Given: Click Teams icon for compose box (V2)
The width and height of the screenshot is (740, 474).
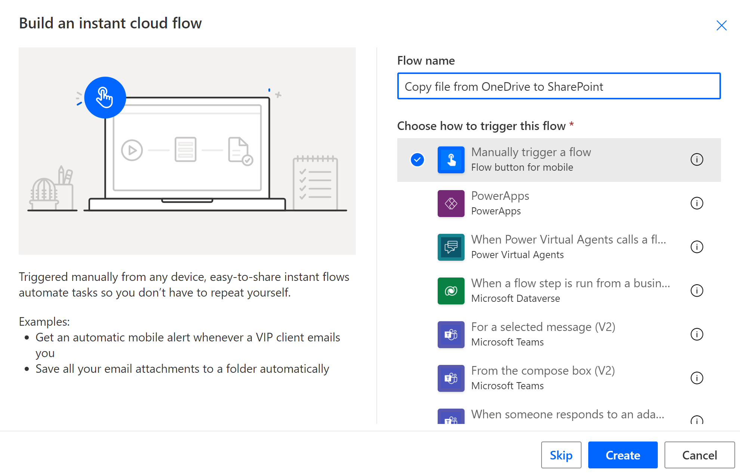Looking at the screenshot, I should 451,378.
